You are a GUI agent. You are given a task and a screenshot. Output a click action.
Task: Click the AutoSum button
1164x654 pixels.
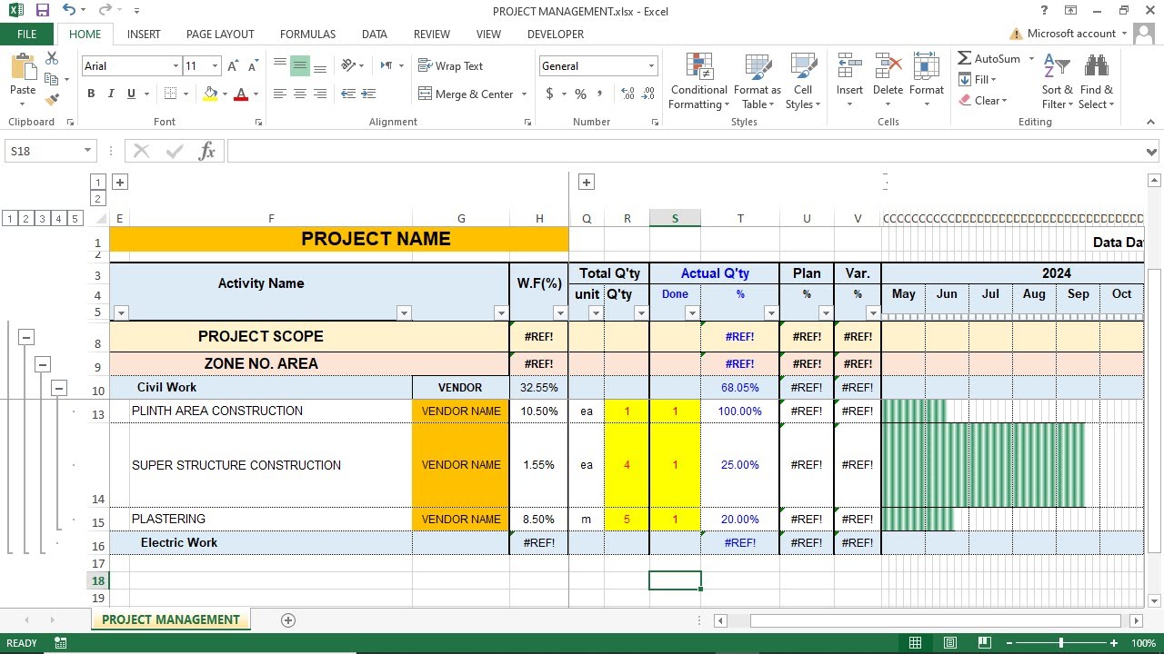(x=989, y=58)
